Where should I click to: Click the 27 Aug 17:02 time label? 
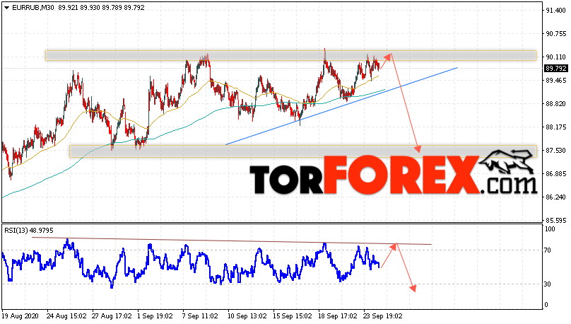point(112,316)
